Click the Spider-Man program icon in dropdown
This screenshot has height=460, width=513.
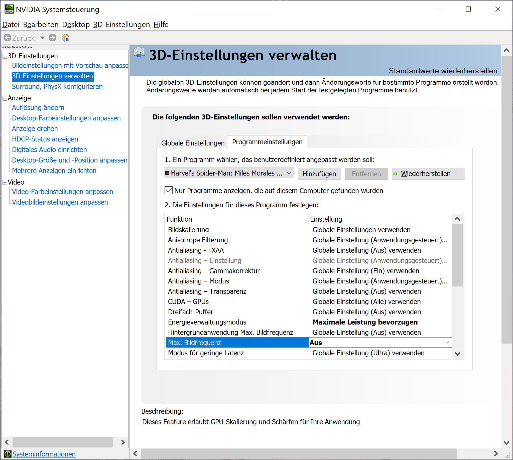167,173
